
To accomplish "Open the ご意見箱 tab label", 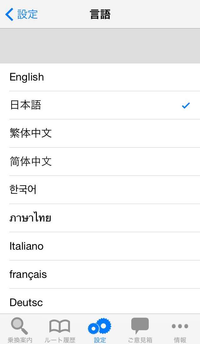I will 140,340.
